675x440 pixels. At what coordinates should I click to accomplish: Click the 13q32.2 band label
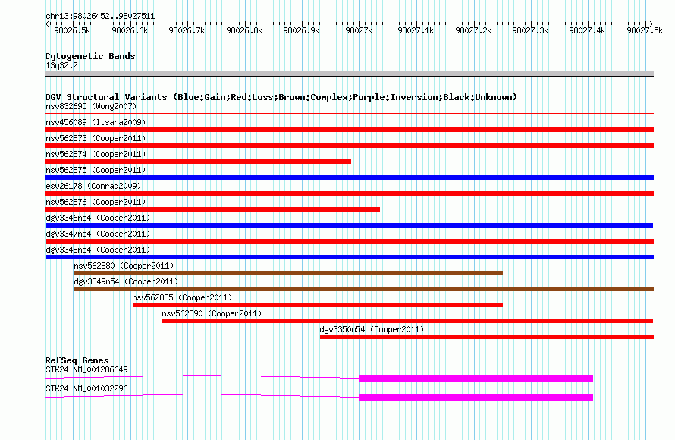(x=61, y=65)
